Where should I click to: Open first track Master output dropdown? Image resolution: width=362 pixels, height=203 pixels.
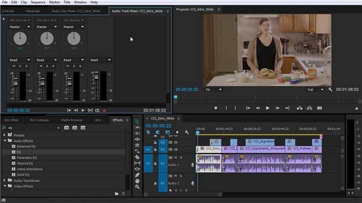[x=20, y=27]
